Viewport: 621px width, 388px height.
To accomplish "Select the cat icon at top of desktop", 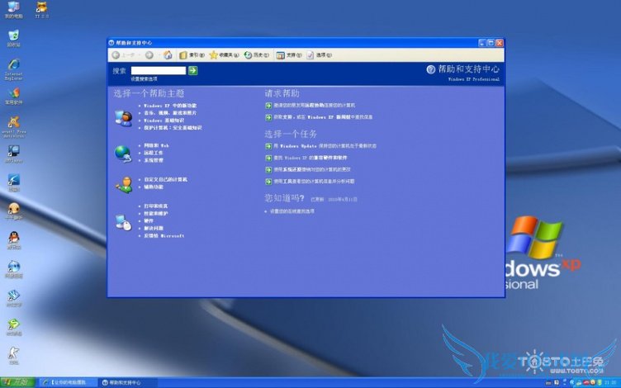I will pos(41,10).
